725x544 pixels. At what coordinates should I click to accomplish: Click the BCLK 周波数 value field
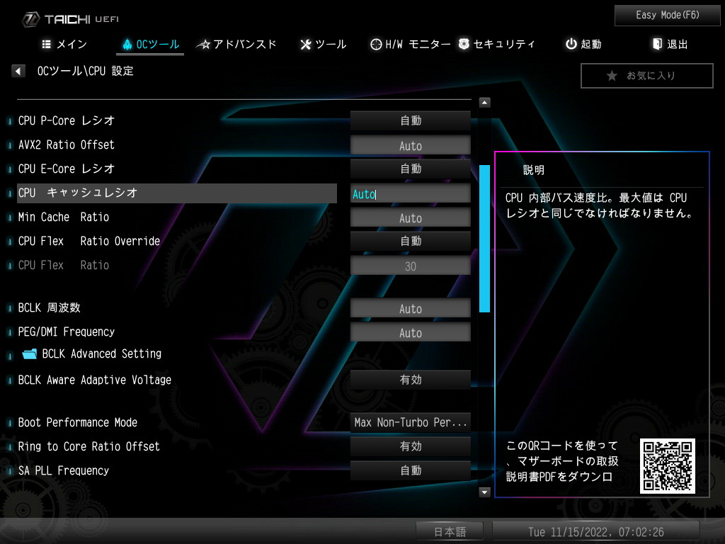click(410, 308)
